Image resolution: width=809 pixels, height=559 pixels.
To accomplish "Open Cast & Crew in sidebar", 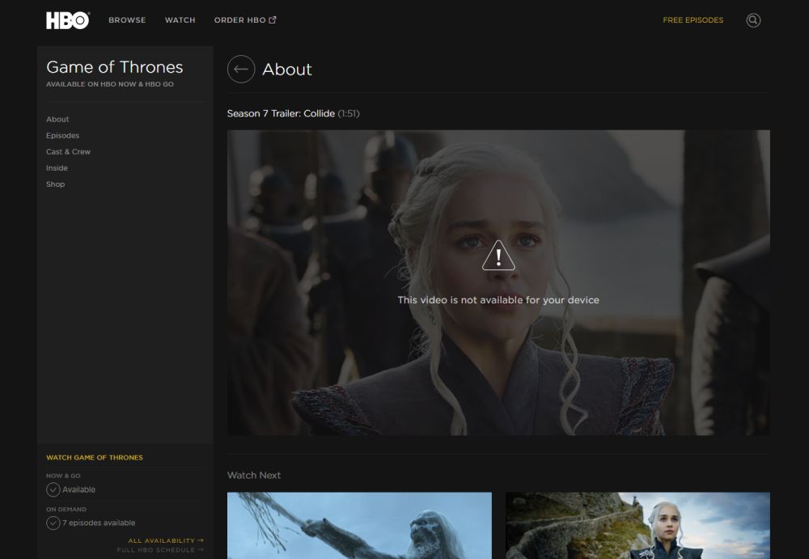I will click(68, 152).
